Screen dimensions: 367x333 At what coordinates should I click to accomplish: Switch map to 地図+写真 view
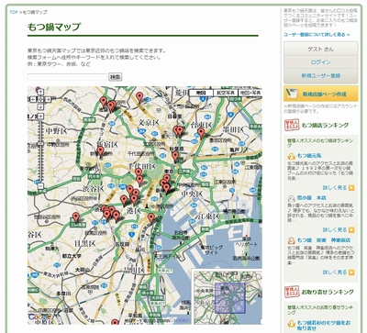250,93
